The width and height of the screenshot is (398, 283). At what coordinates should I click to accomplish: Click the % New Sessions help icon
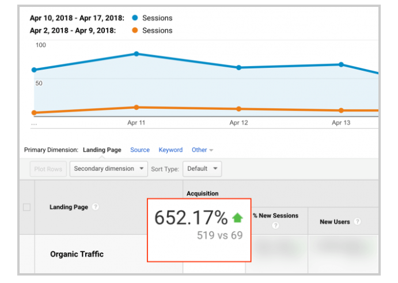[275, 225]
